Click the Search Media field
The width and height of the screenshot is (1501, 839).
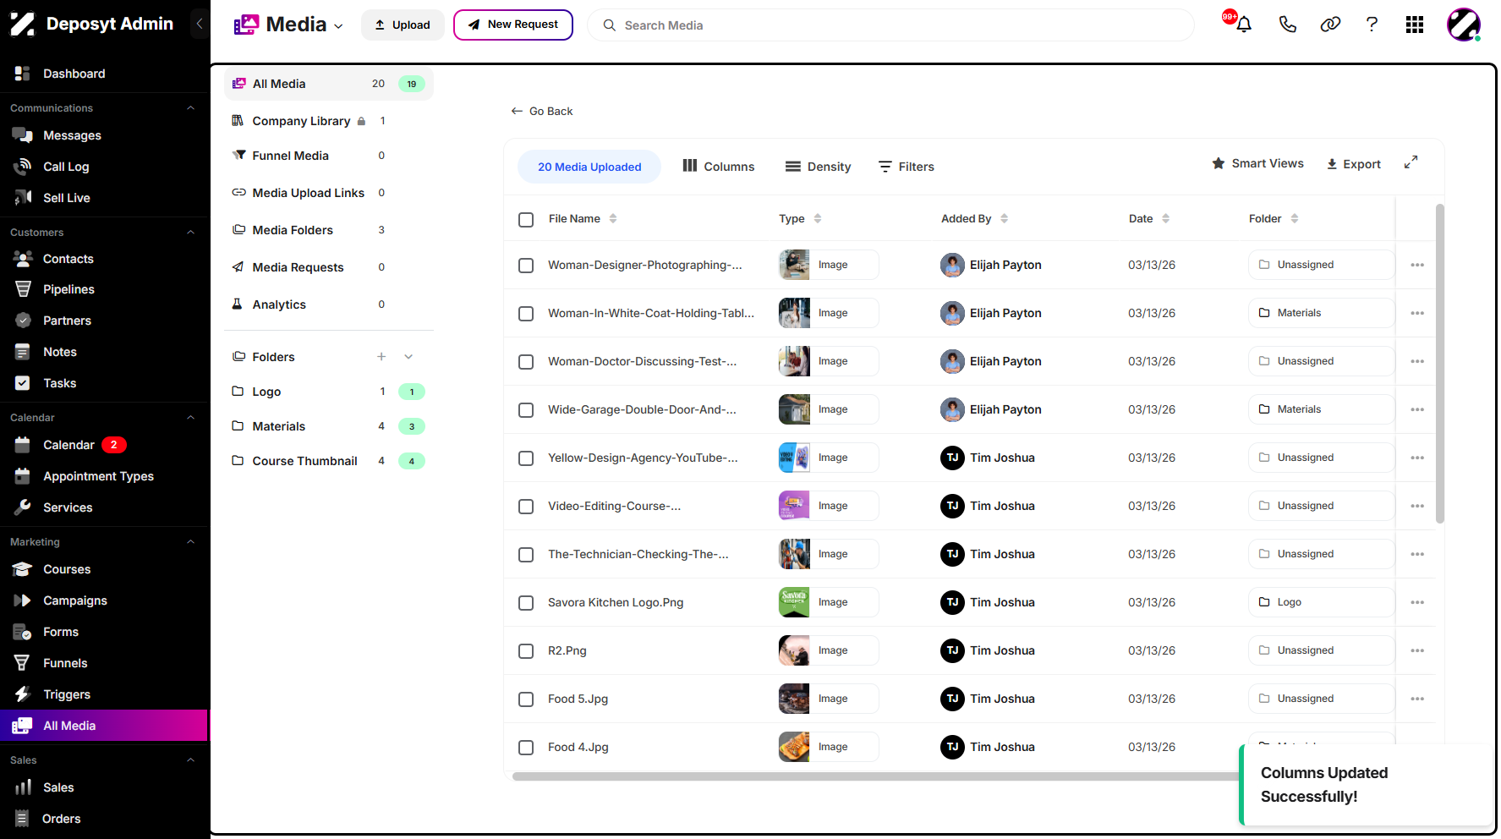click(x=891, y=25)
